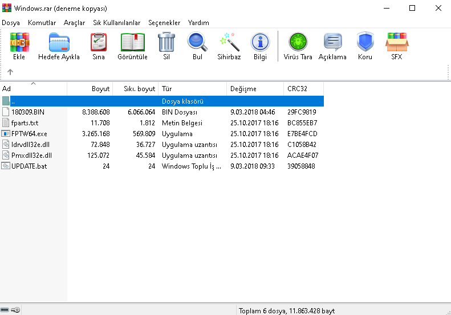
Task: Go up one folder level arrow
Action: 10,72
